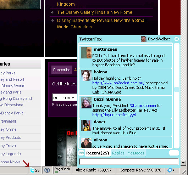Open the Kingdom article link
188x175 pixels.
pos(66,4)
